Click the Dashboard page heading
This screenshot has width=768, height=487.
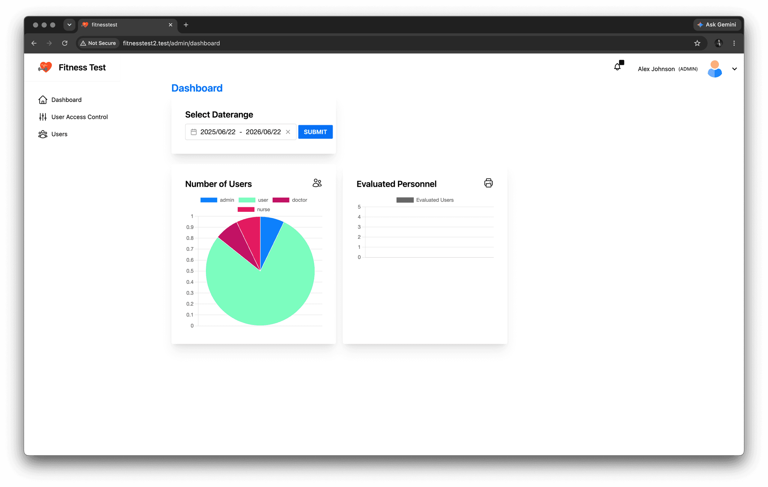pyautogui.click(x=197, y=88)
